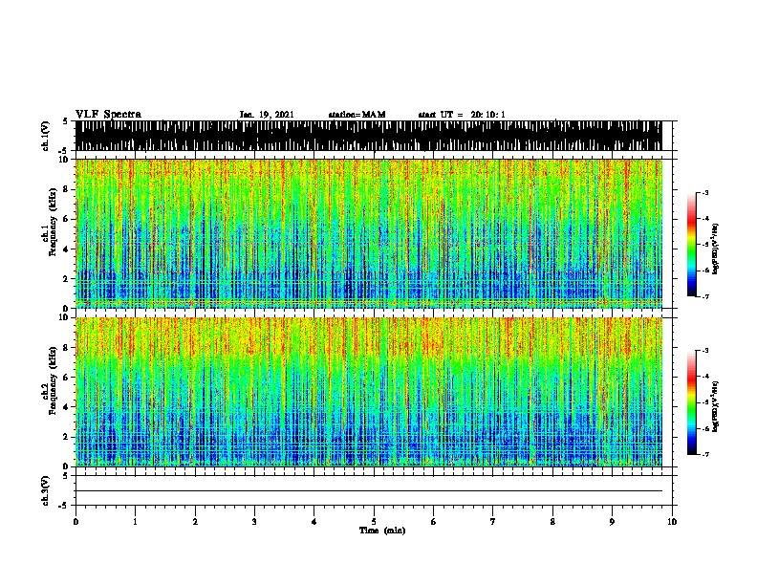
Task: Click the "2" kHz tick on ch.2 frequency axis
Action: pos(66,437)
